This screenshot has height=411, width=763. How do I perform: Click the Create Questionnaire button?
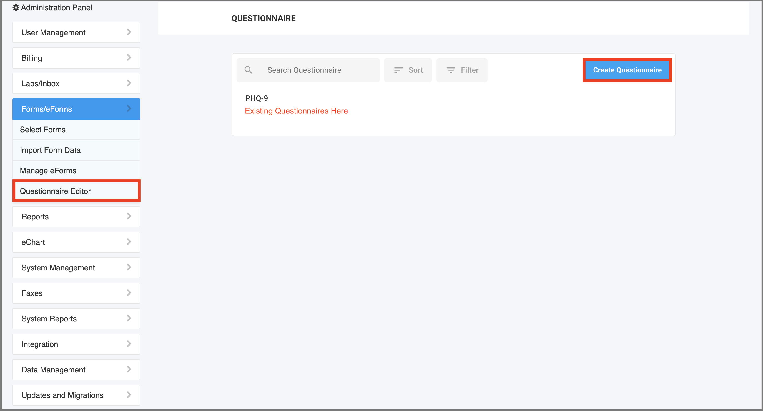(x=627, y=70)
